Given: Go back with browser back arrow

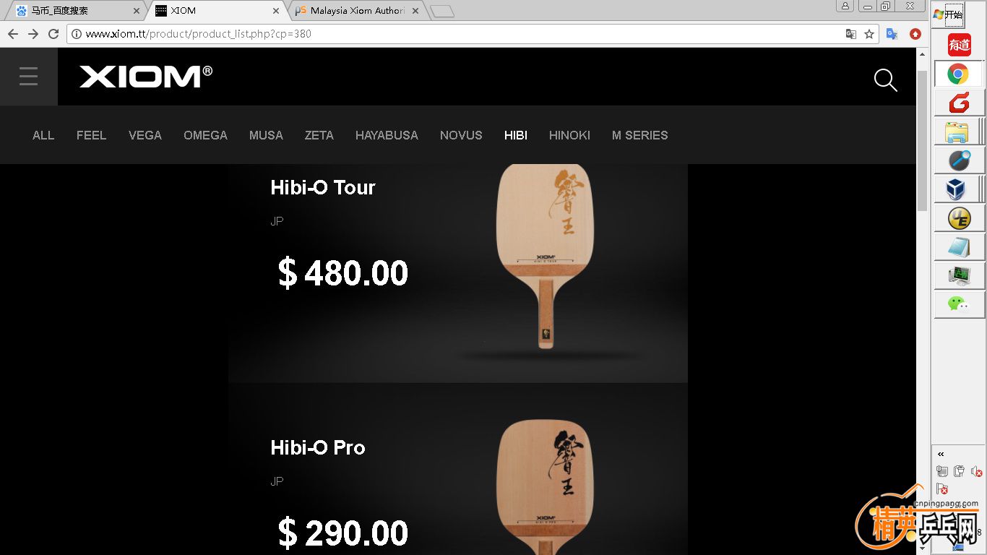Looking at the screenshot, I should [12, 34].
